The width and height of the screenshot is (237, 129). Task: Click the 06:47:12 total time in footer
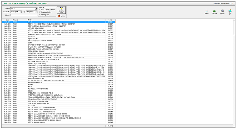(110, 126)
